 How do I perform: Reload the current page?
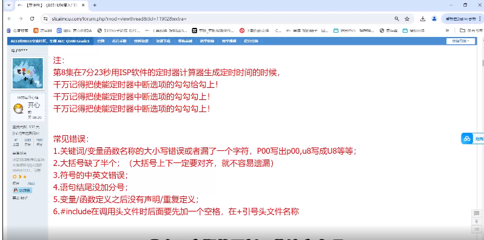point(32,19)
